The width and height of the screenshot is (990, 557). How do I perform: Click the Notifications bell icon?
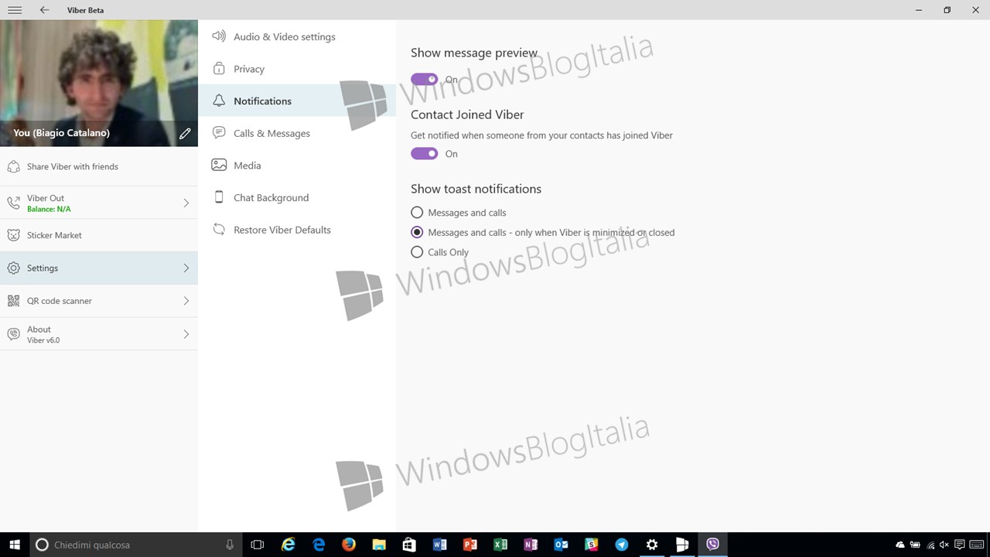click(x=219, y=101)
